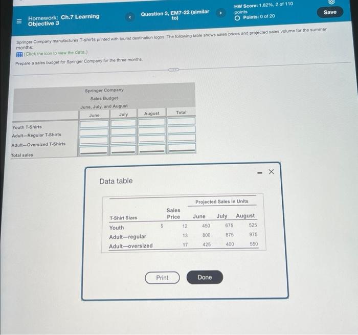Click Youth July units value 675
This screenshot has width=358, height=335.
coord(229,226)
